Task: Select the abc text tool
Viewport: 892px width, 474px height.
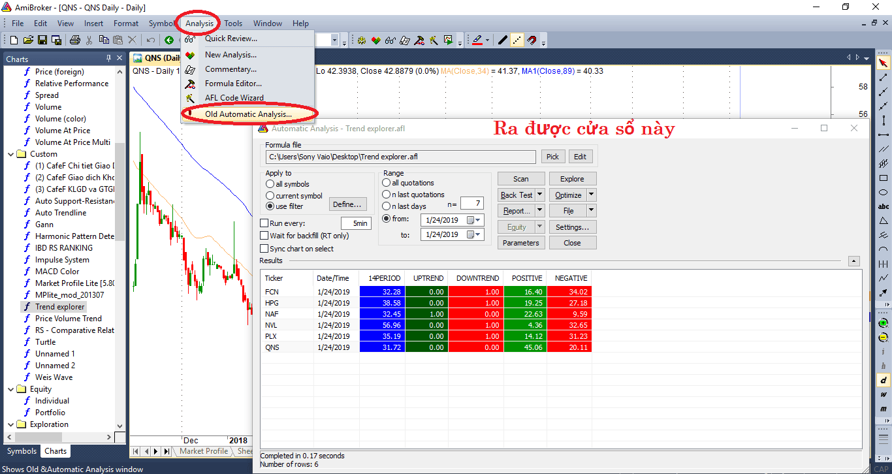Action: tap(884, 207)
